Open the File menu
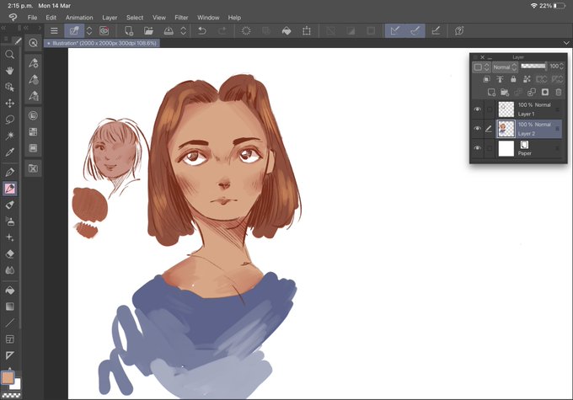Viewport: 573px width, 400px height. [x=32, y=18]
